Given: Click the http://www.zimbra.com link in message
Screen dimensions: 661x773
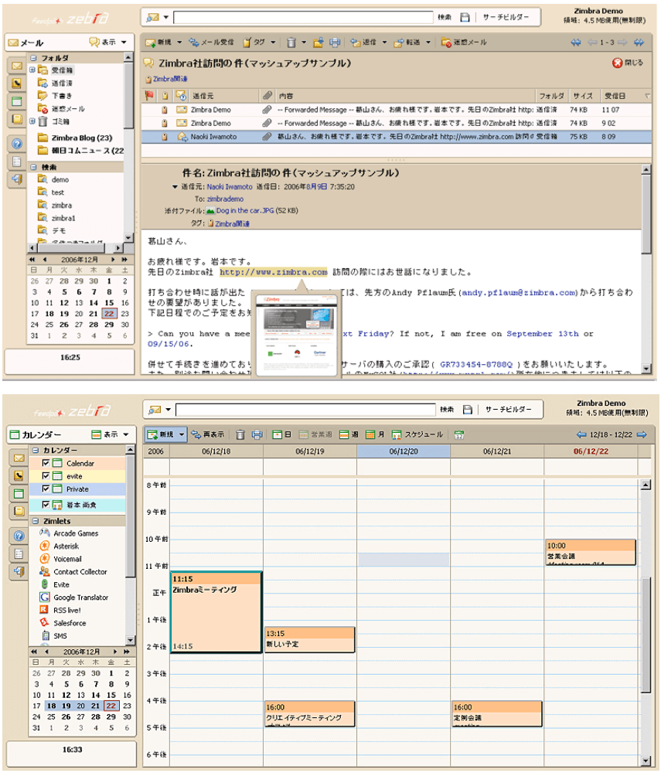Looking at the screenshot, I should [273, 272].
